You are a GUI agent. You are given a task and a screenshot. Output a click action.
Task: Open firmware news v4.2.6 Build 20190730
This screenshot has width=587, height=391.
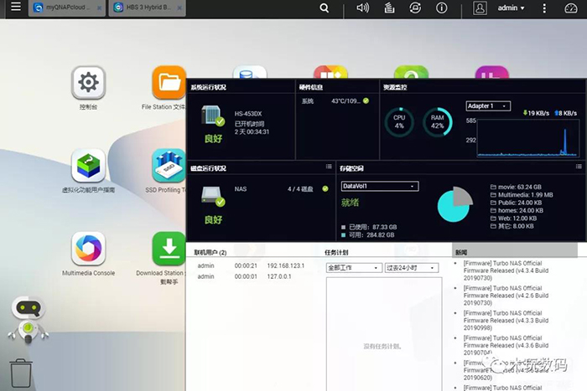click(x=506, y=296)
